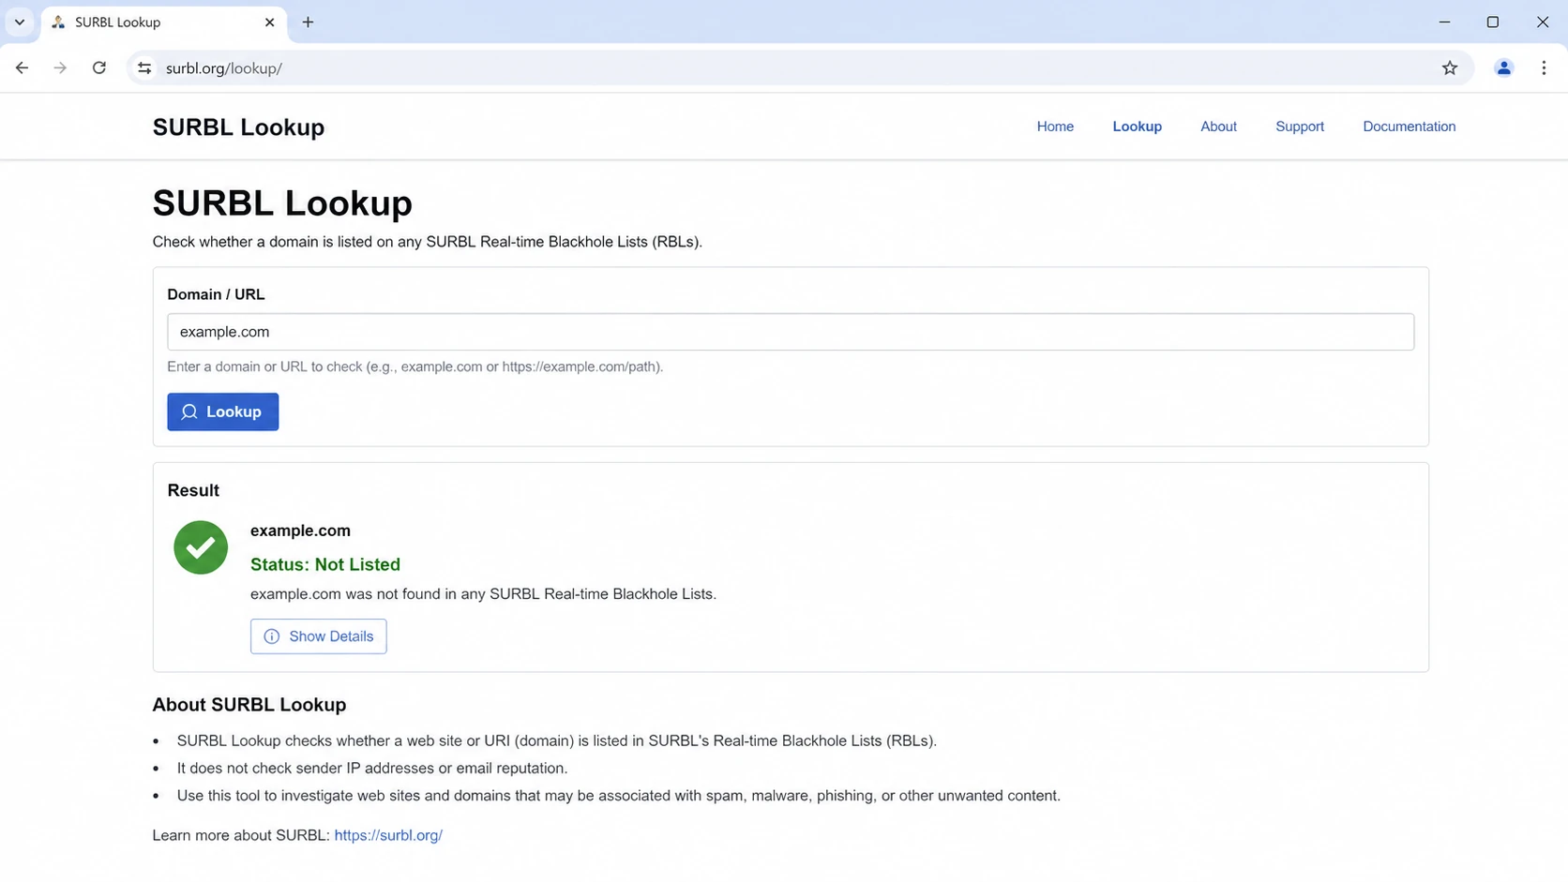Maximize the browser window
This screenshot has width=1568, height=882.
pyautogui.click(x=1493, y=22)
